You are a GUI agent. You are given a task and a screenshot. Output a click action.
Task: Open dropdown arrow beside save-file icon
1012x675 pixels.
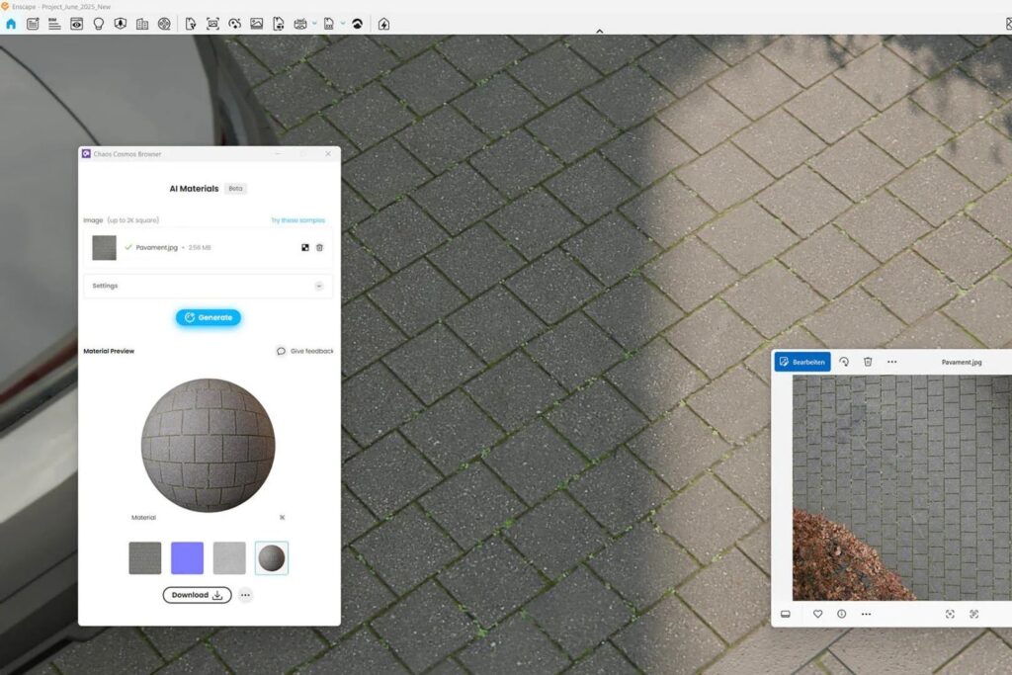point(342,24)
